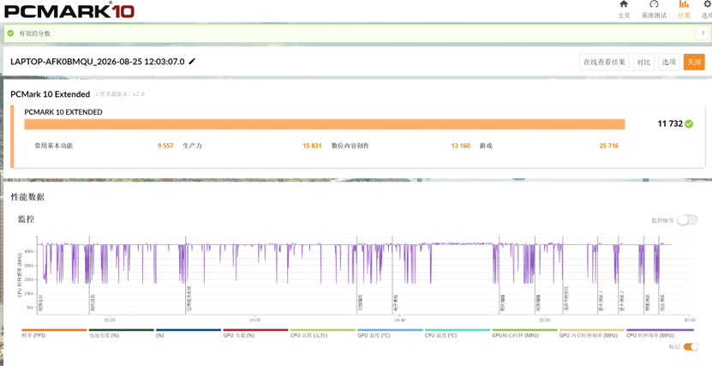
Task: Click the 电子表格 marker line in chart
Action: pyautogui.click(x=393, y=275)
